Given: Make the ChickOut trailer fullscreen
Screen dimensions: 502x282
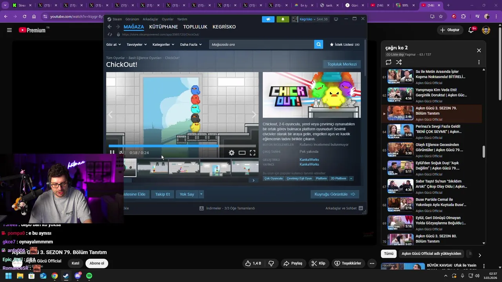Looking at the screenshot, I should coord(253,153).
